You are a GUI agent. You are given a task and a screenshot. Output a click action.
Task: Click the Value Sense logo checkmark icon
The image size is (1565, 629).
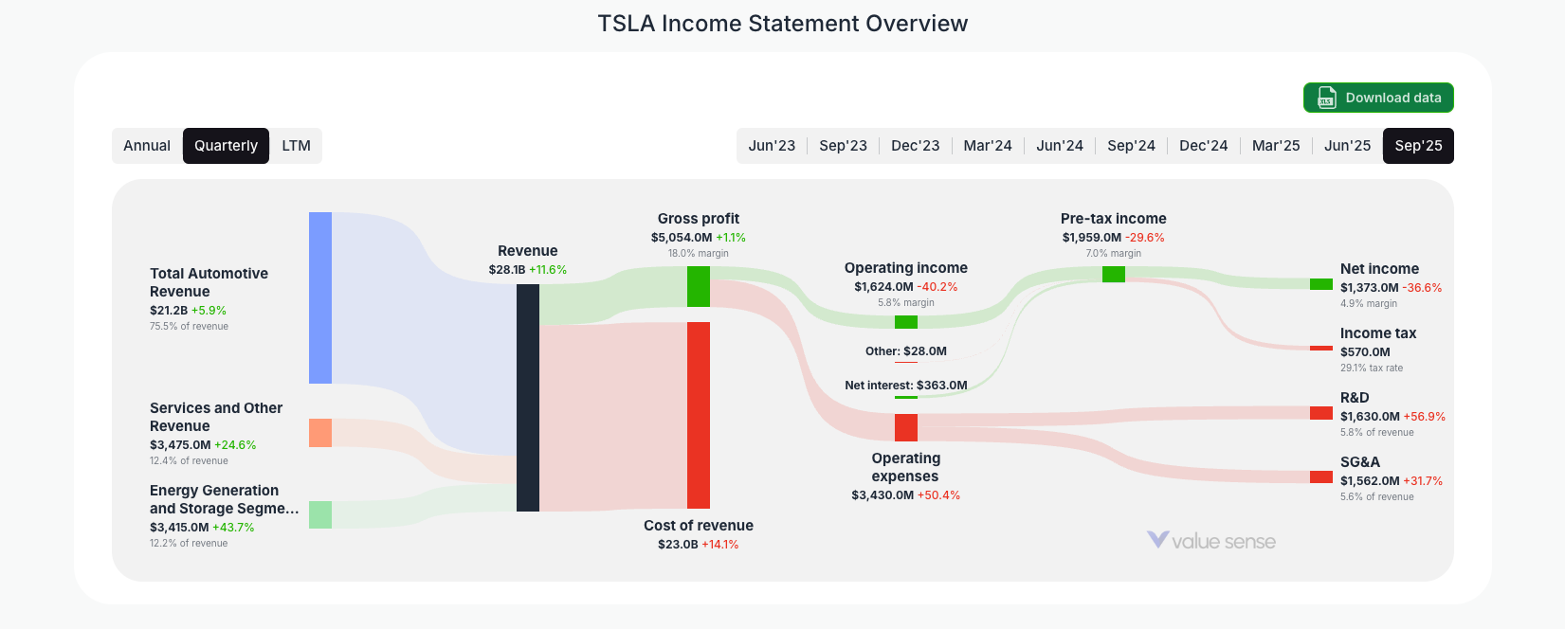tap(1156, 541)
